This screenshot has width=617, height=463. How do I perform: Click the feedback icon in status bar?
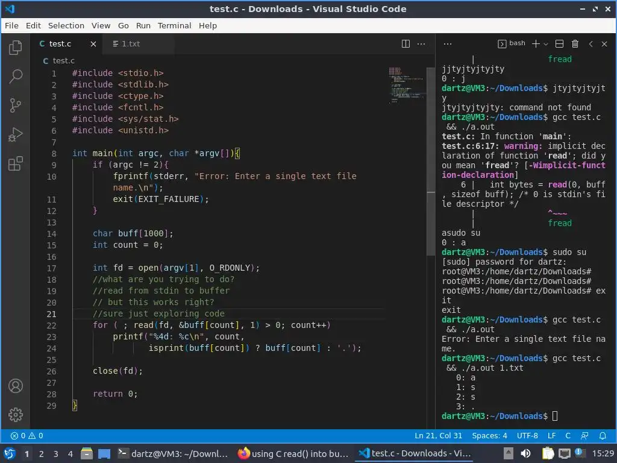584,435
